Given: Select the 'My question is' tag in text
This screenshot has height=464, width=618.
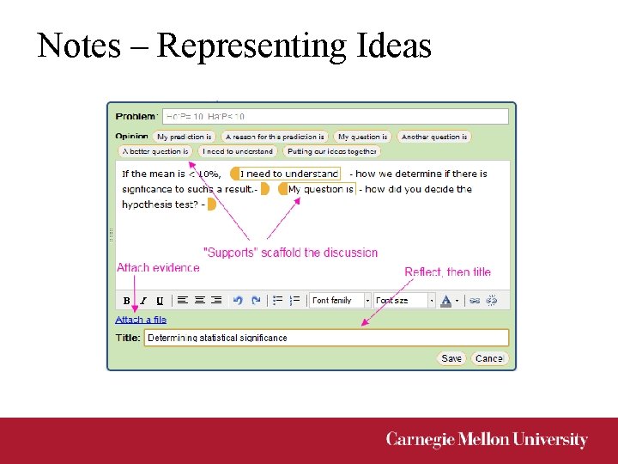Looking at the screenshot, I should 318,189.
